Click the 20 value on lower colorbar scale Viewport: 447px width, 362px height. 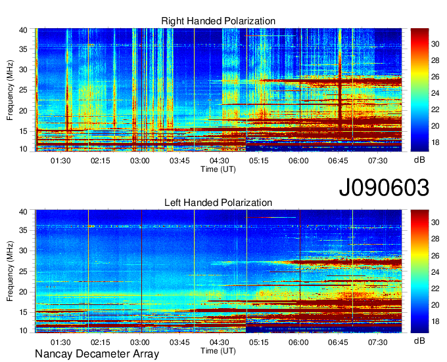point(435,305)
